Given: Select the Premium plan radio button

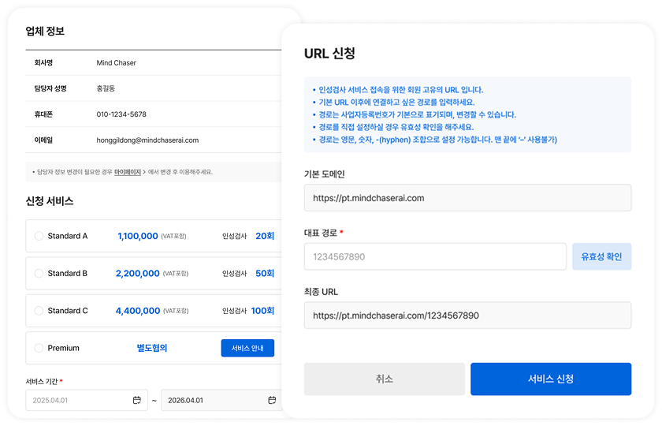Looking at the screenshot, I should [x=39, y=348].
